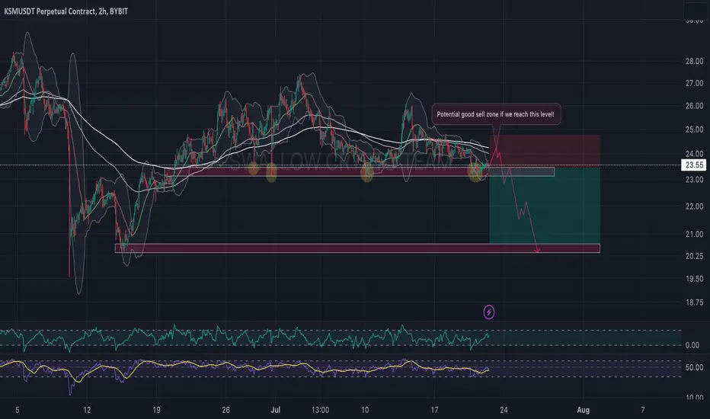Click the oscillator 0.00 axis label
Screen dimensions: 710x419
(692, 345)
